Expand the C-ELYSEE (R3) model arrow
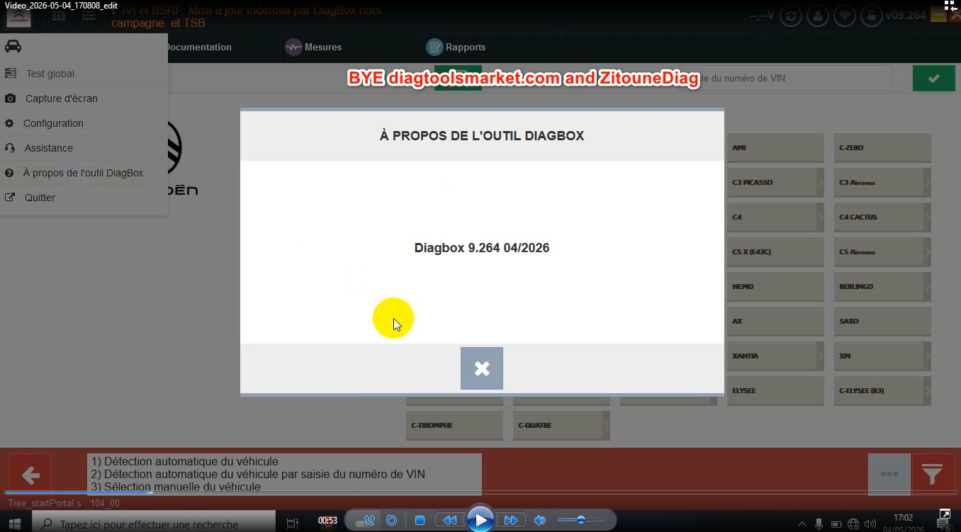Image resolution: width=961 pixels, height=532 pixels. [927, 391]
